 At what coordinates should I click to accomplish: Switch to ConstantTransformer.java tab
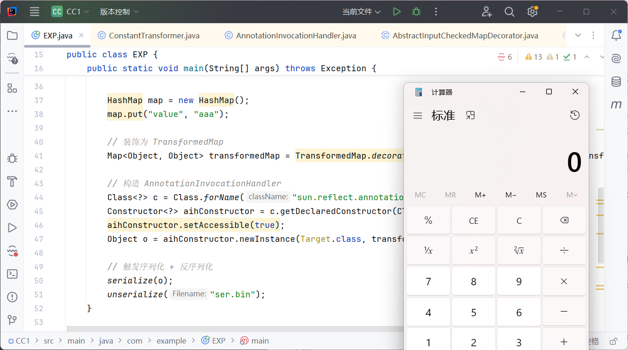coord(154,36)
